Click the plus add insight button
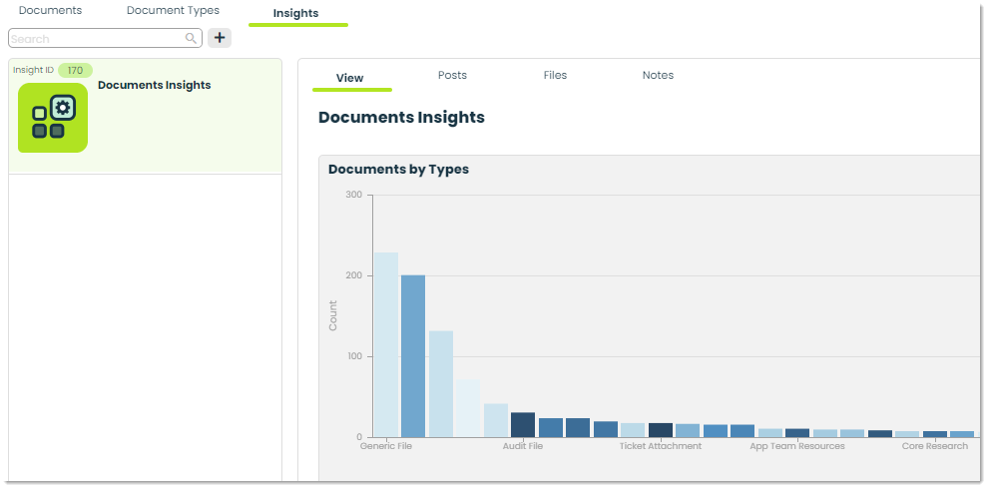 220,38
